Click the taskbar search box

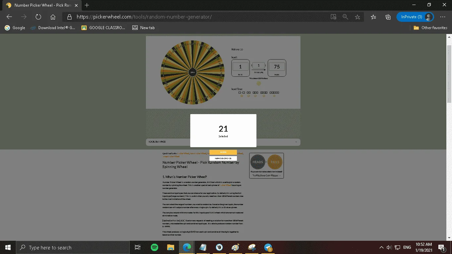point(73,247)
